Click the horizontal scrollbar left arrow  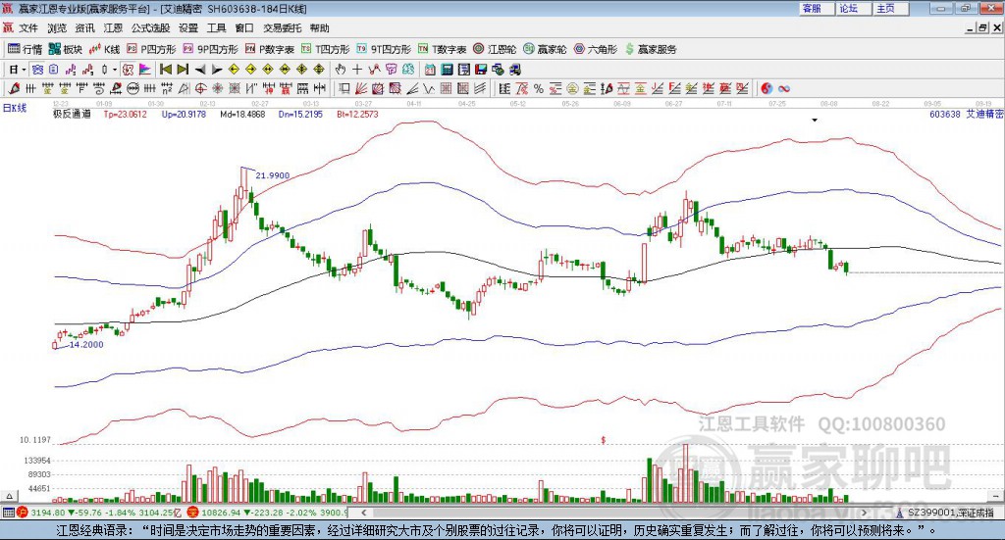pos(363,513)
